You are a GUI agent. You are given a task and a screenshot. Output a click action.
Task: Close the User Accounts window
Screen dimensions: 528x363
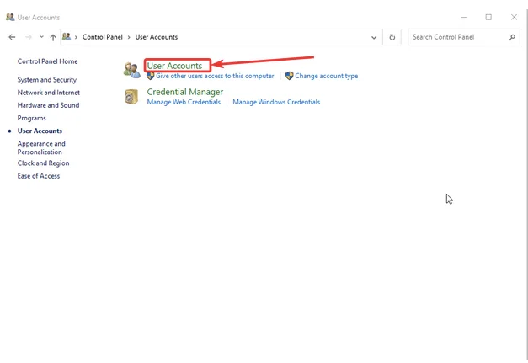(x=514, y=17)
